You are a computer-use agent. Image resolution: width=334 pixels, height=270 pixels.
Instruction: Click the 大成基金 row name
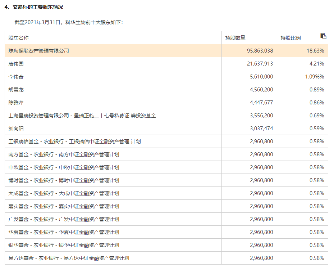point(64,193)
